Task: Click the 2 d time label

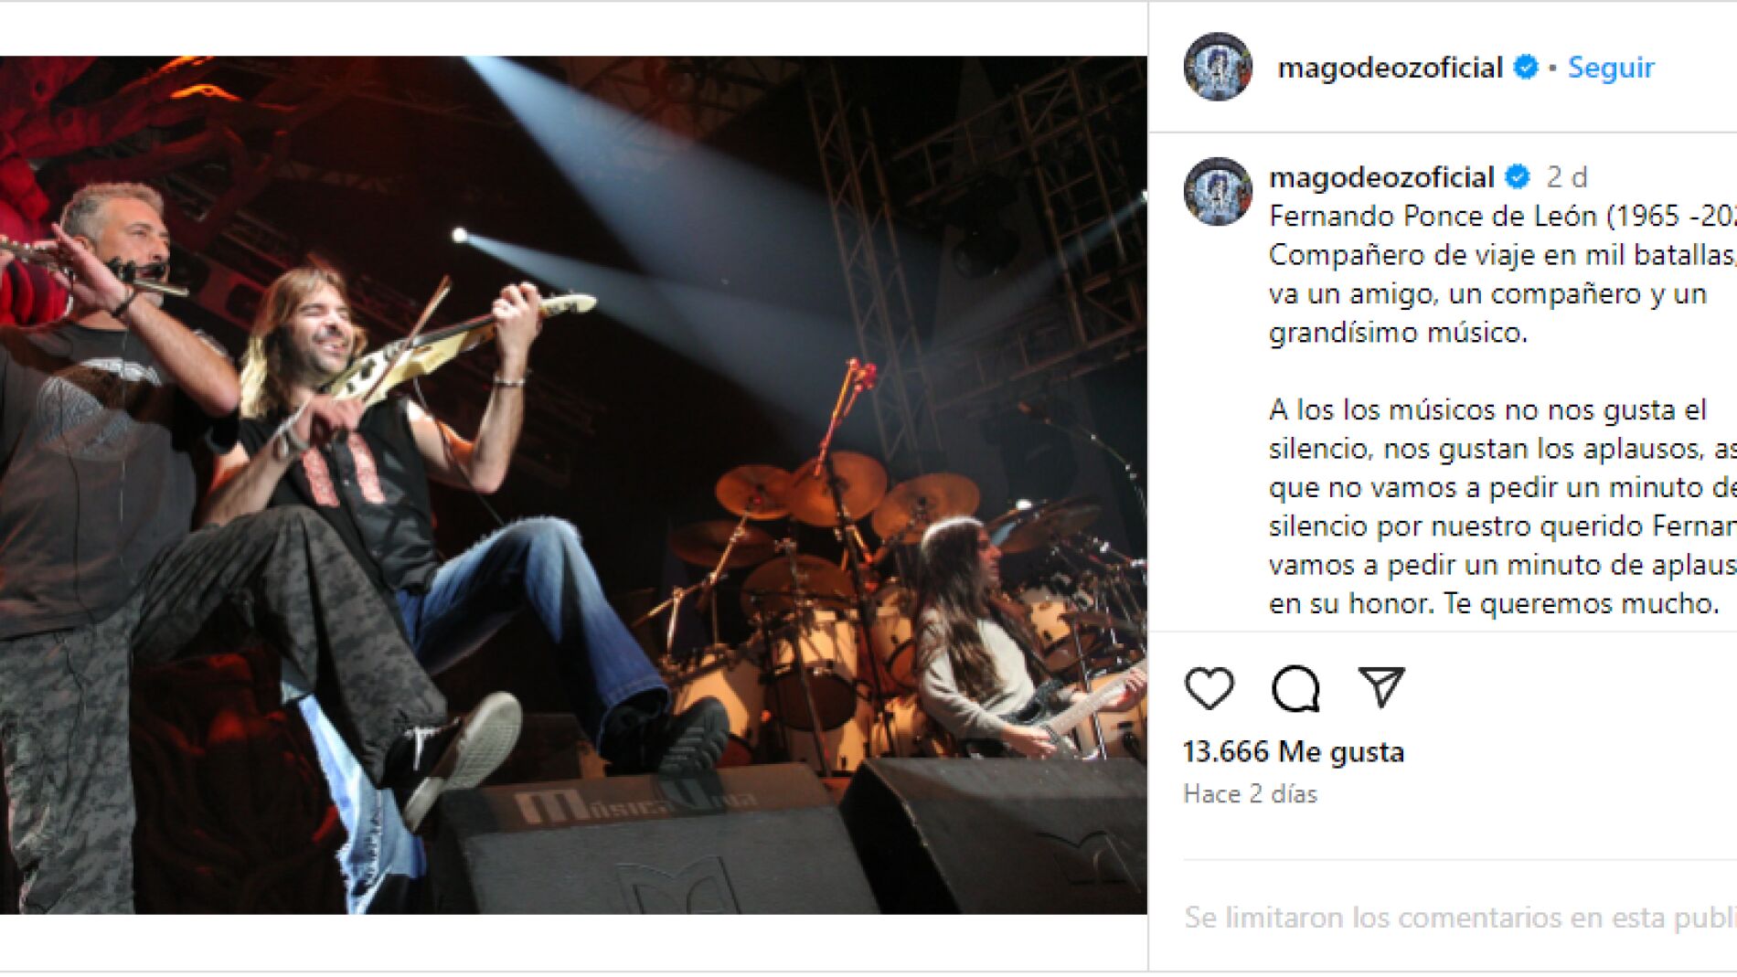Action: tap(1567, 176)
